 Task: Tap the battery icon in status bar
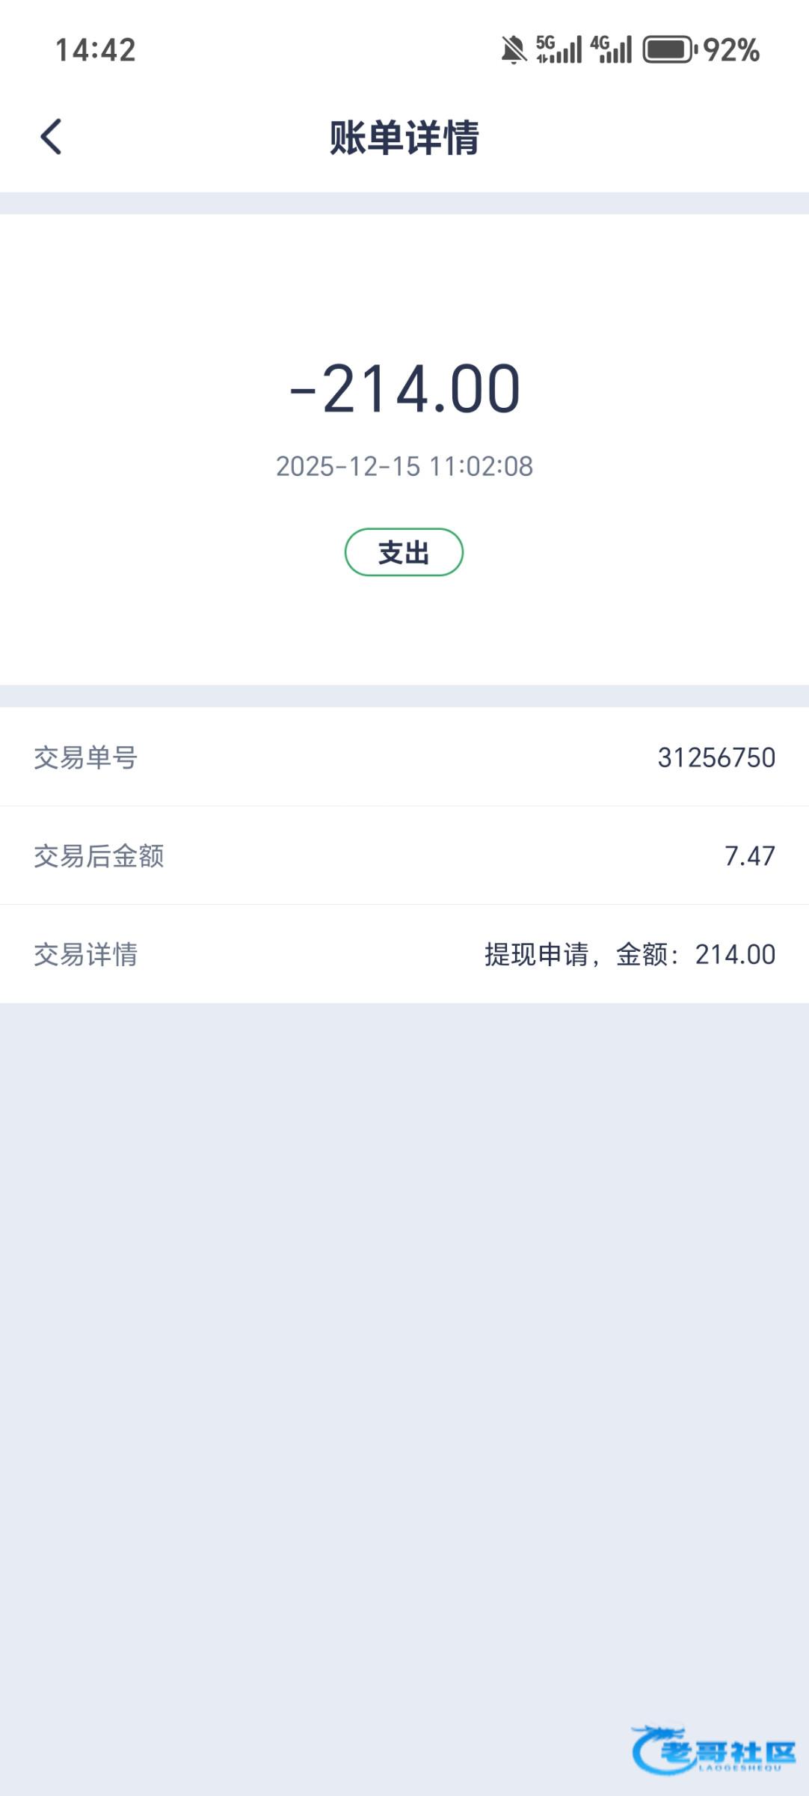coord(669,50)
